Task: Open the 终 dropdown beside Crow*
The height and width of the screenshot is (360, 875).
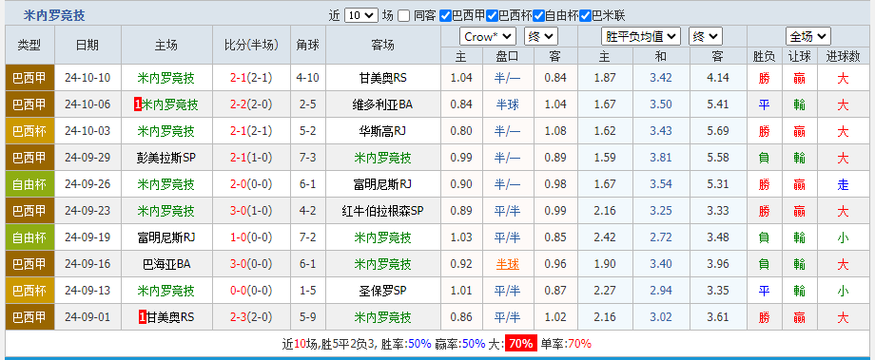Action: click(541, 37)
